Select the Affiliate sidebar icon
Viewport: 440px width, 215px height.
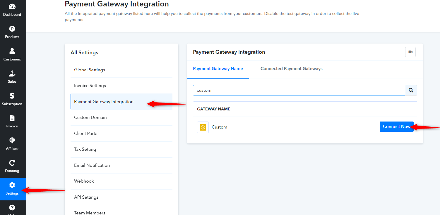click(x=12, y=141)
